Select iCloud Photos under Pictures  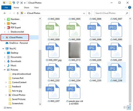pos(19,95)
